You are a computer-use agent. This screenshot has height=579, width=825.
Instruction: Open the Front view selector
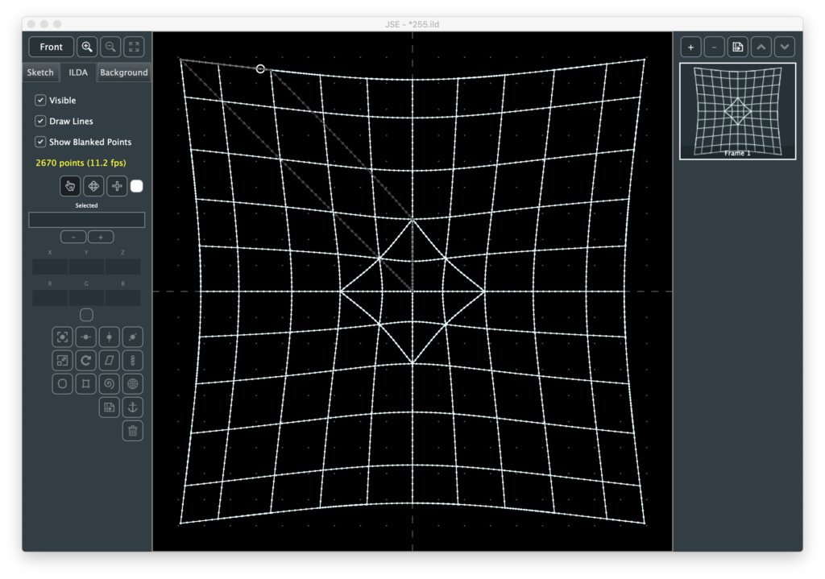click(52, 47)
